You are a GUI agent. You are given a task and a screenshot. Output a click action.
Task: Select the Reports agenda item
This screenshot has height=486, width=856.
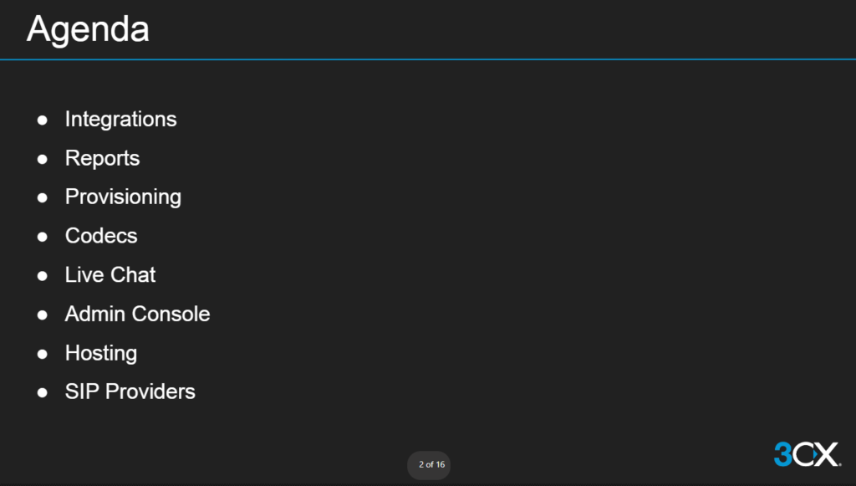(102, 158)
